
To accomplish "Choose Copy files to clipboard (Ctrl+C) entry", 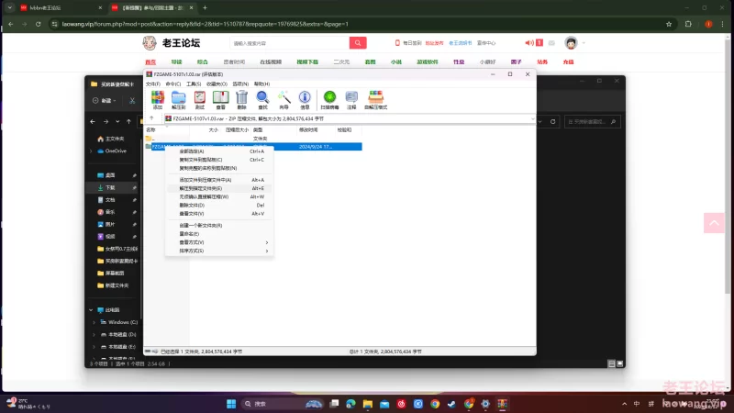I will tap(219, 160).
